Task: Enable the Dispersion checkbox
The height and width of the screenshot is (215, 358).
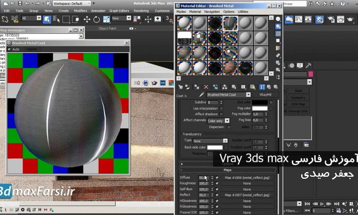Action: pyautogui.click(x=229, y=127)
